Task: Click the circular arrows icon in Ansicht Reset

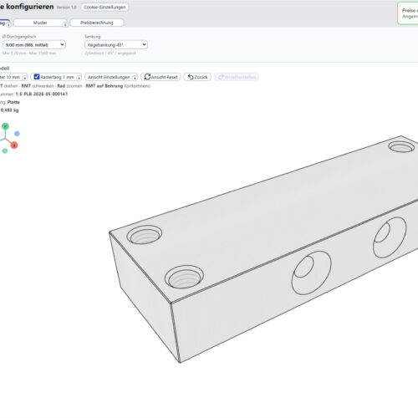Action: point(147,77)
